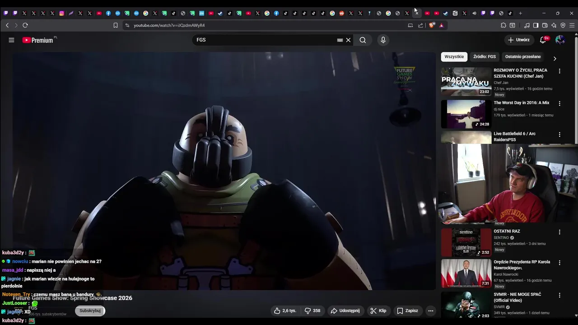Show more filter chips with right arrow

(555, 58)
